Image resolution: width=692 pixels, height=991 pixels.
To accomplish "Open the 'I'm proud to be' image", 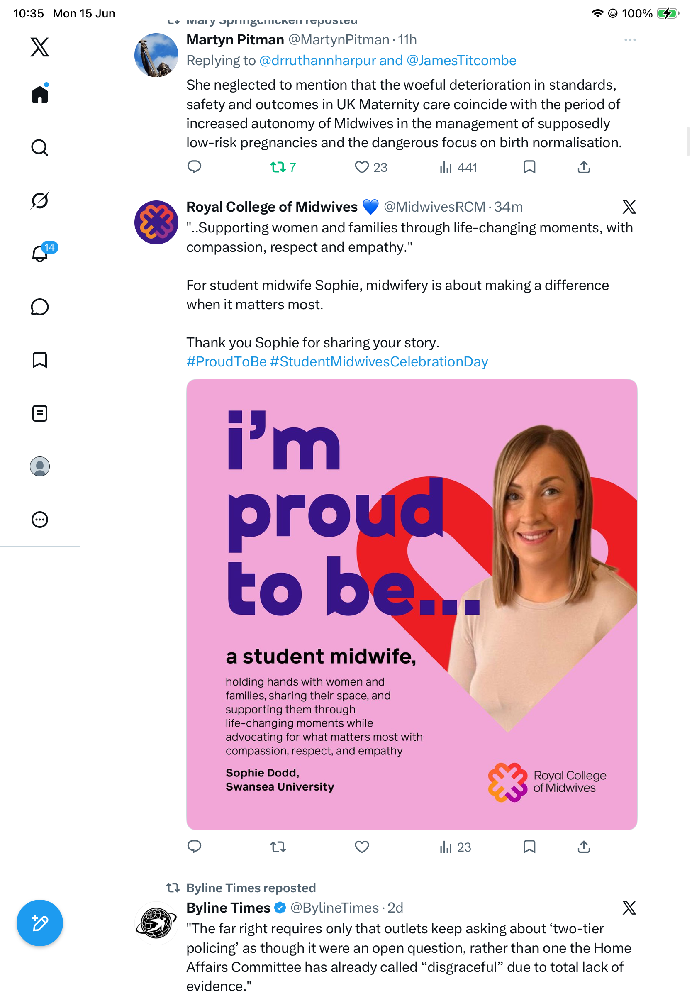I will tap(412, 604).
